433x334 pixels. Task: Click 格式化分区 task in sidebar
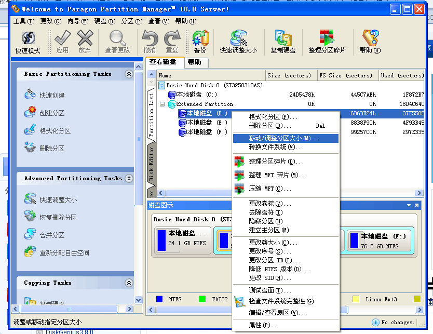(55, 131)
